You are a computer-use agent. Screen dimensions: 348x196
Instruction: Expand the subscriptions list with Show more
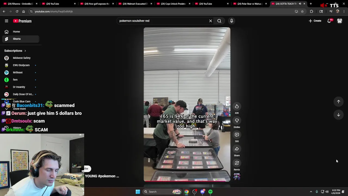coord(19,109)
